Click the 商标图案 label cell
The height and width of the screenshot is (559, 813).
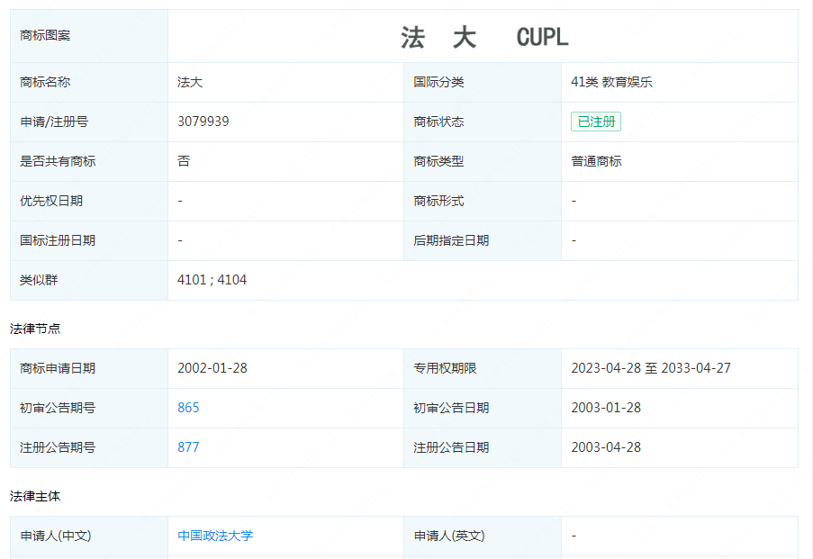[x=89, y=36]
